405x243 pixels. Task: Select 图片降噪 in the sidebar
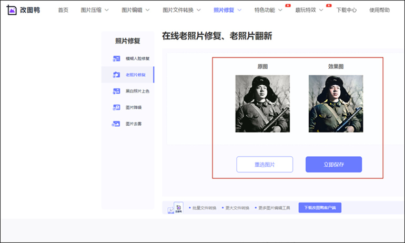[134, 107]
